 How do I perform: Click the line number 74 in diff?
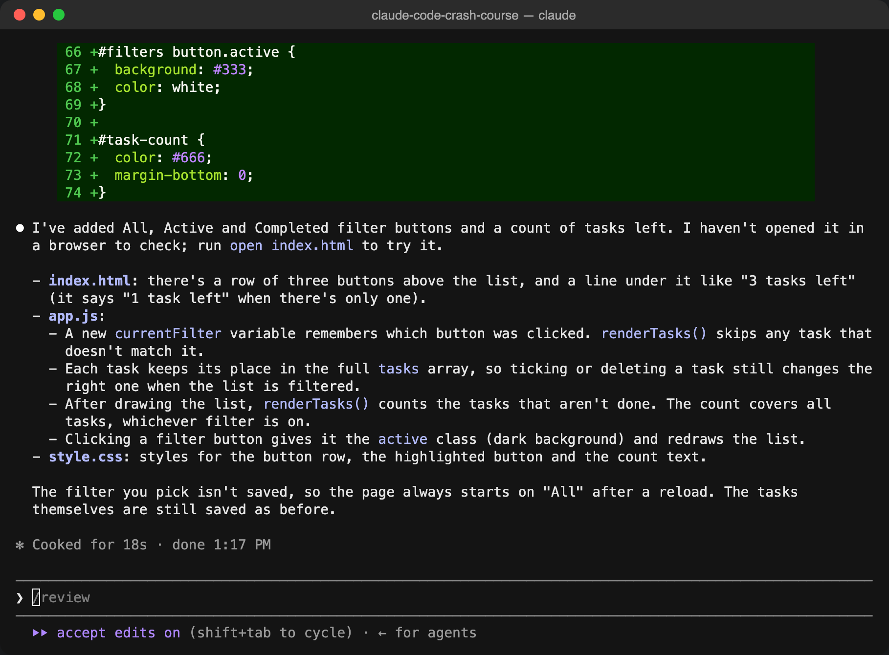73,193
